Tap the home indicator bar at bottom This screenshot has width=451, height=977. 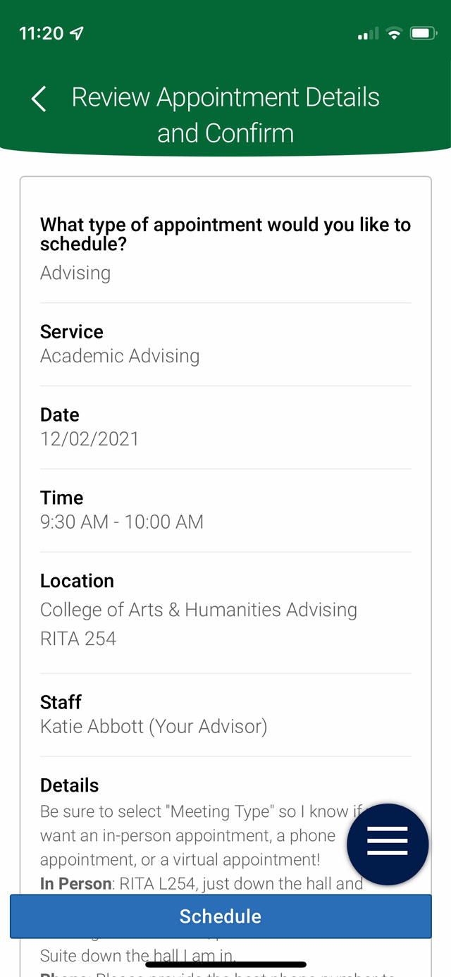(x=225, y=964)
